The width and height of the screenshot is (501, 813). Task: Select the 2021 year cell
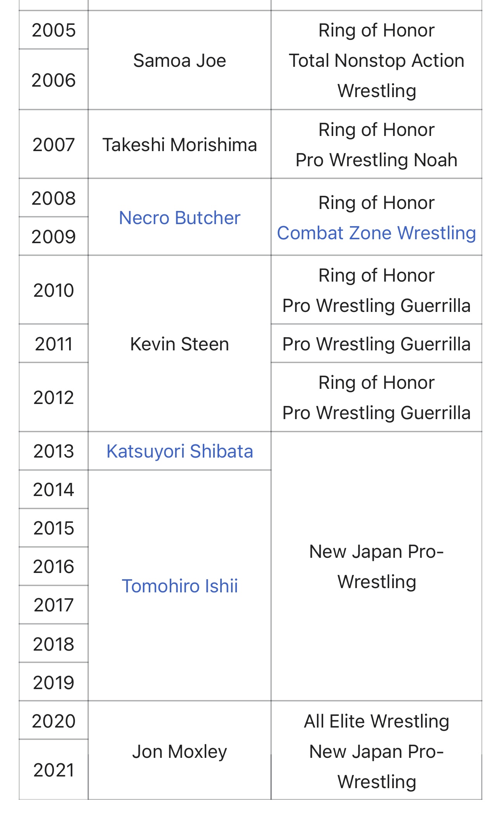pos(54,770)
